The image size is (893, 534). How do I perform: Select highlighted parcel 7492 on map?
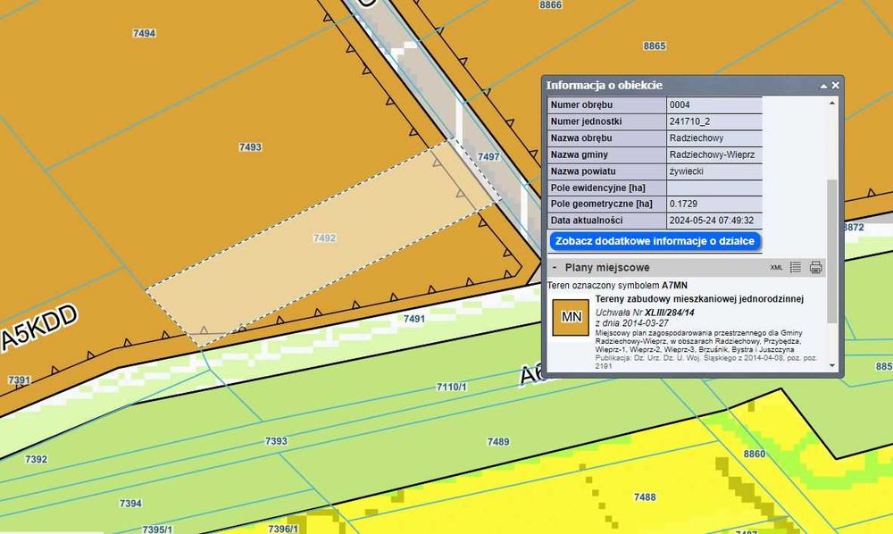[x=325, y=238]
